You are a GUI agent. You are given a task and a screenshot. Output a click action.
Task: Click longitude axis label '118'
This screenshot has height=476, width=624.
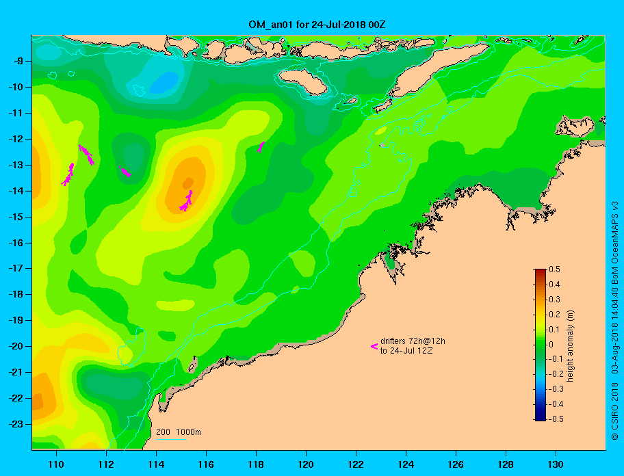pyautogui.click(x=256, y=464)
